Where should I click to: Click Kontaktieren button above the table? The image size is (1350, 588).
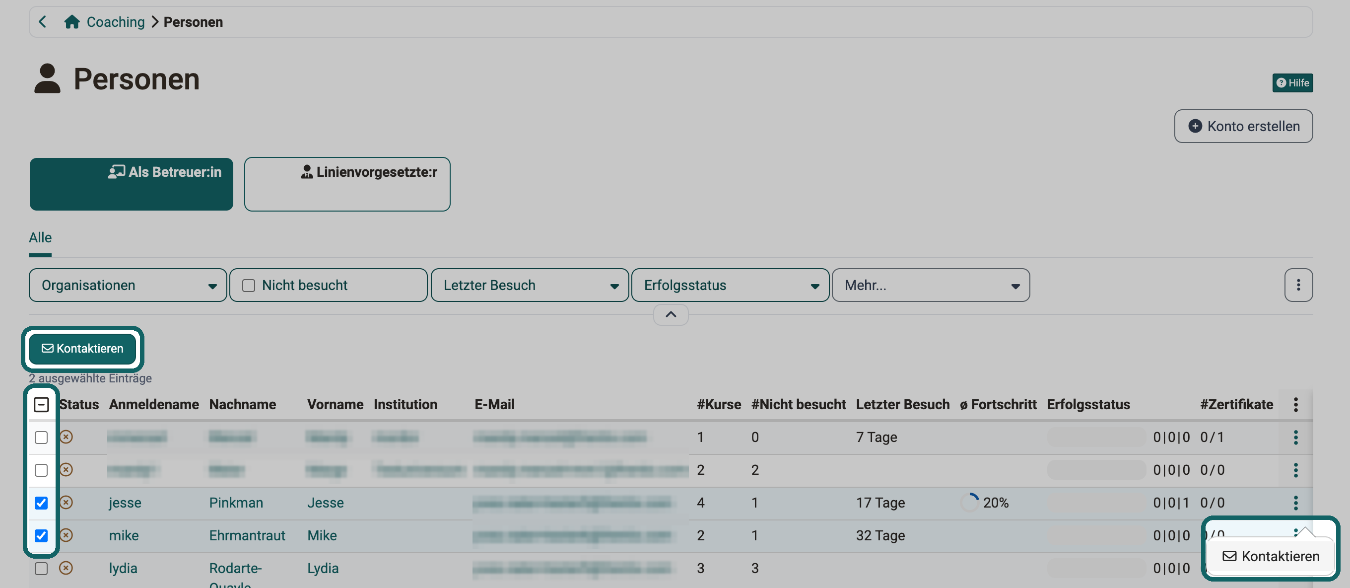coord(82,348)
